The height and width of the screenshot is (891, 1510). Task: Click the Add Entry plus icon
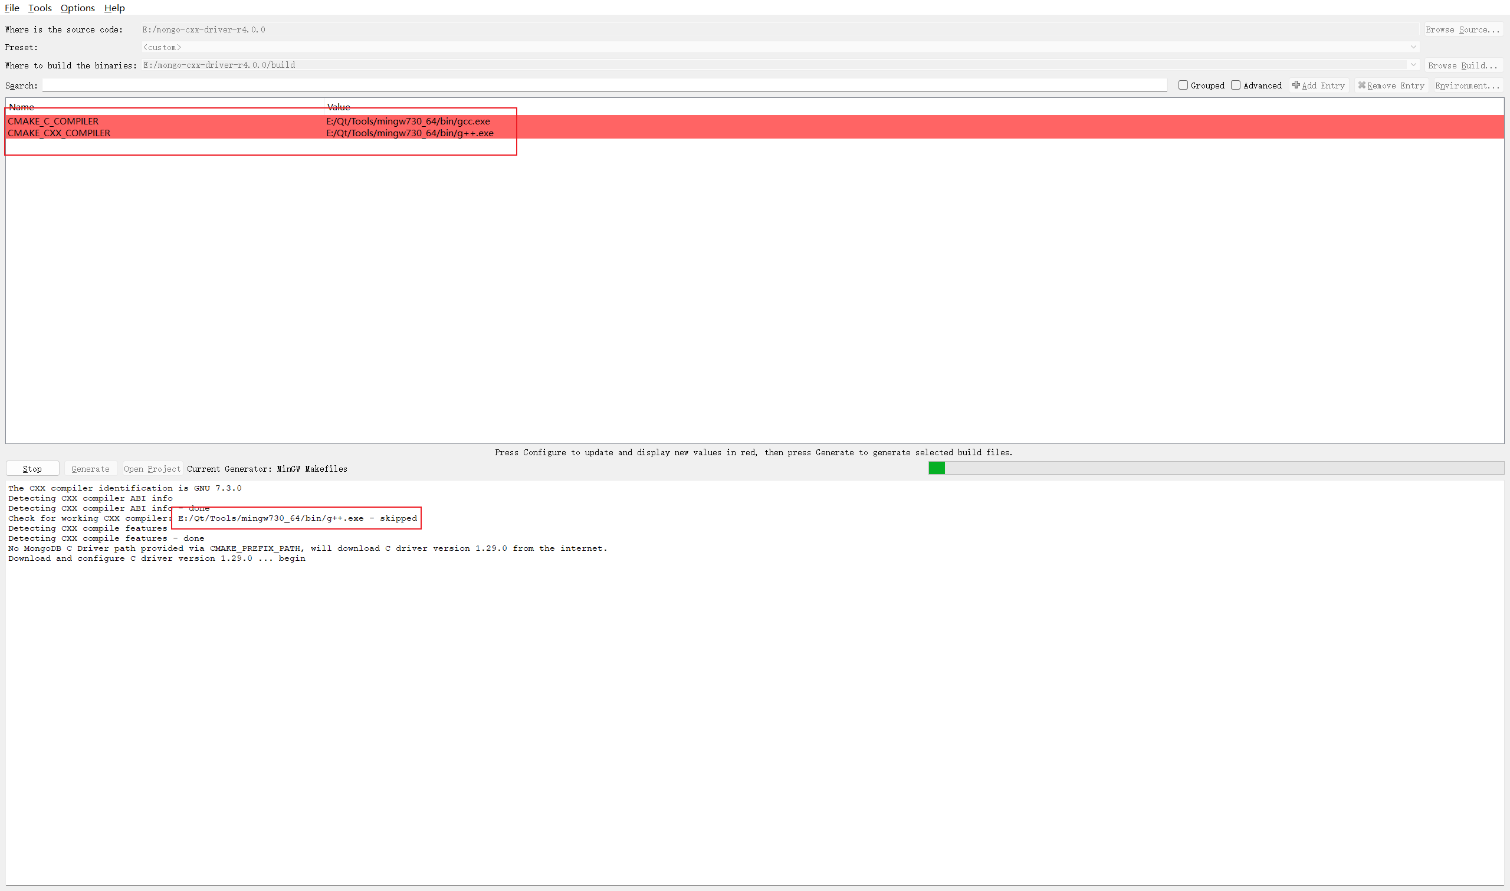[1296, 86]
